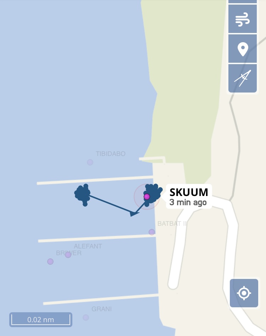Activate the divider measuring tool
The height and width of the screenshot is (336, 266).
243,78
